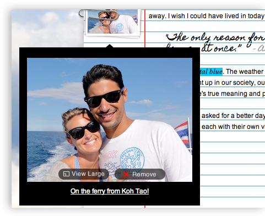265x216 pixels.
Task: Click the red X remove icon
Action: (126, 174)
